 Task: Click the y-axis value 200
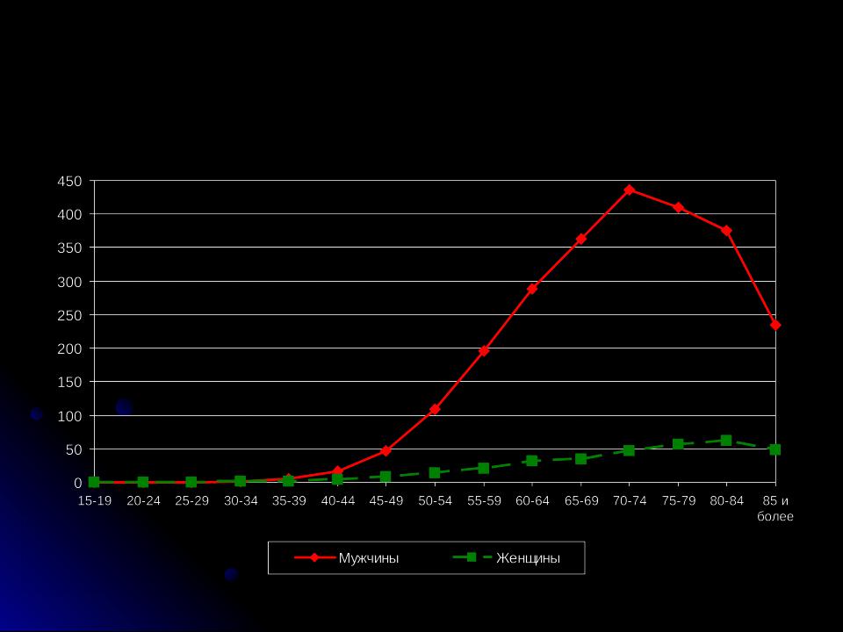[x=69, y=348]
